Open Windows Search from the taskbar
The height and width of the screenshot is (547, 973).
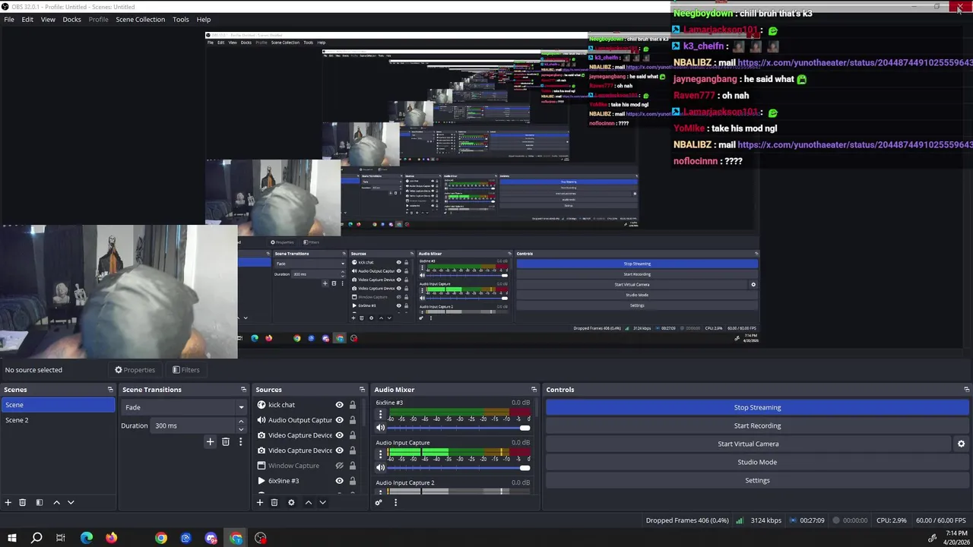click(36, 538)
